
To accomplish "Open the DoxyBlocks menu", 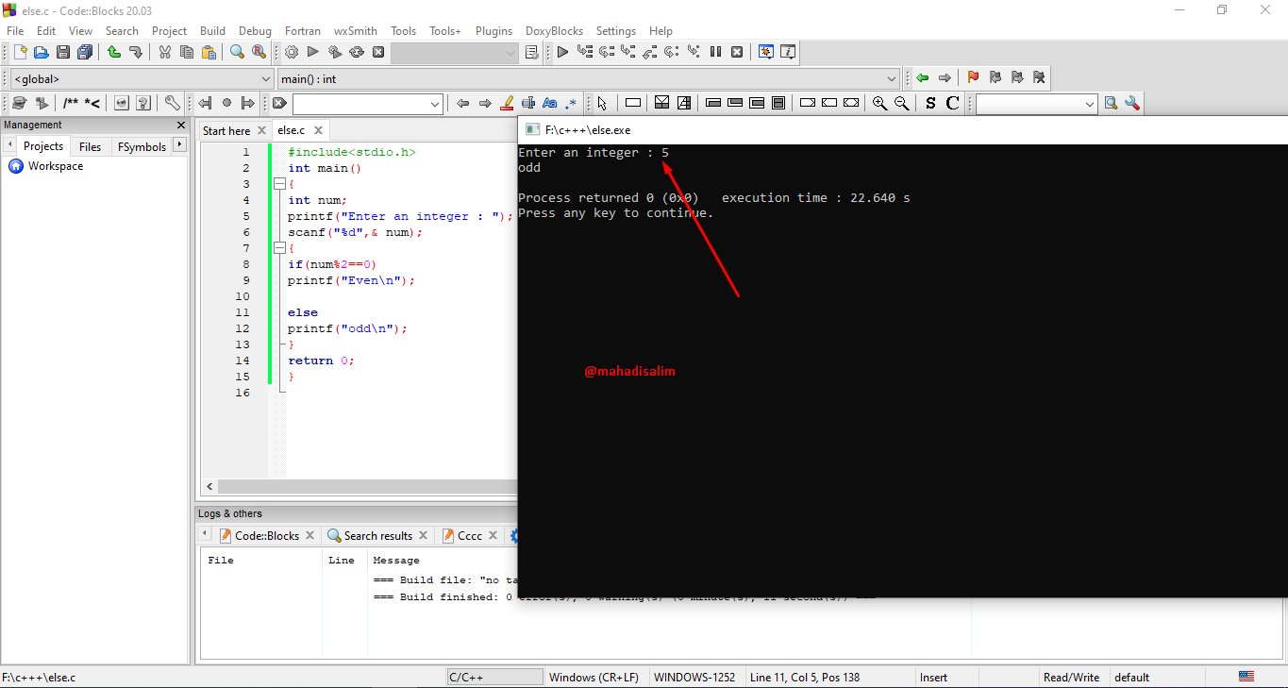I will [554, 31].
